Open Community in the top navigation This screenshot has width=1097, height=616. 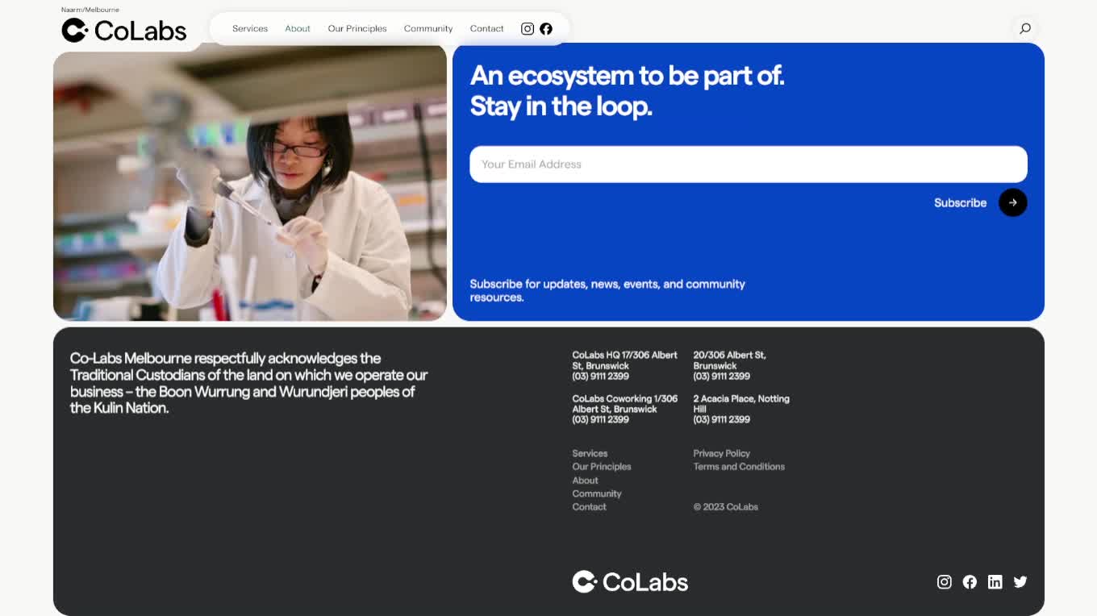click(428, 28)
